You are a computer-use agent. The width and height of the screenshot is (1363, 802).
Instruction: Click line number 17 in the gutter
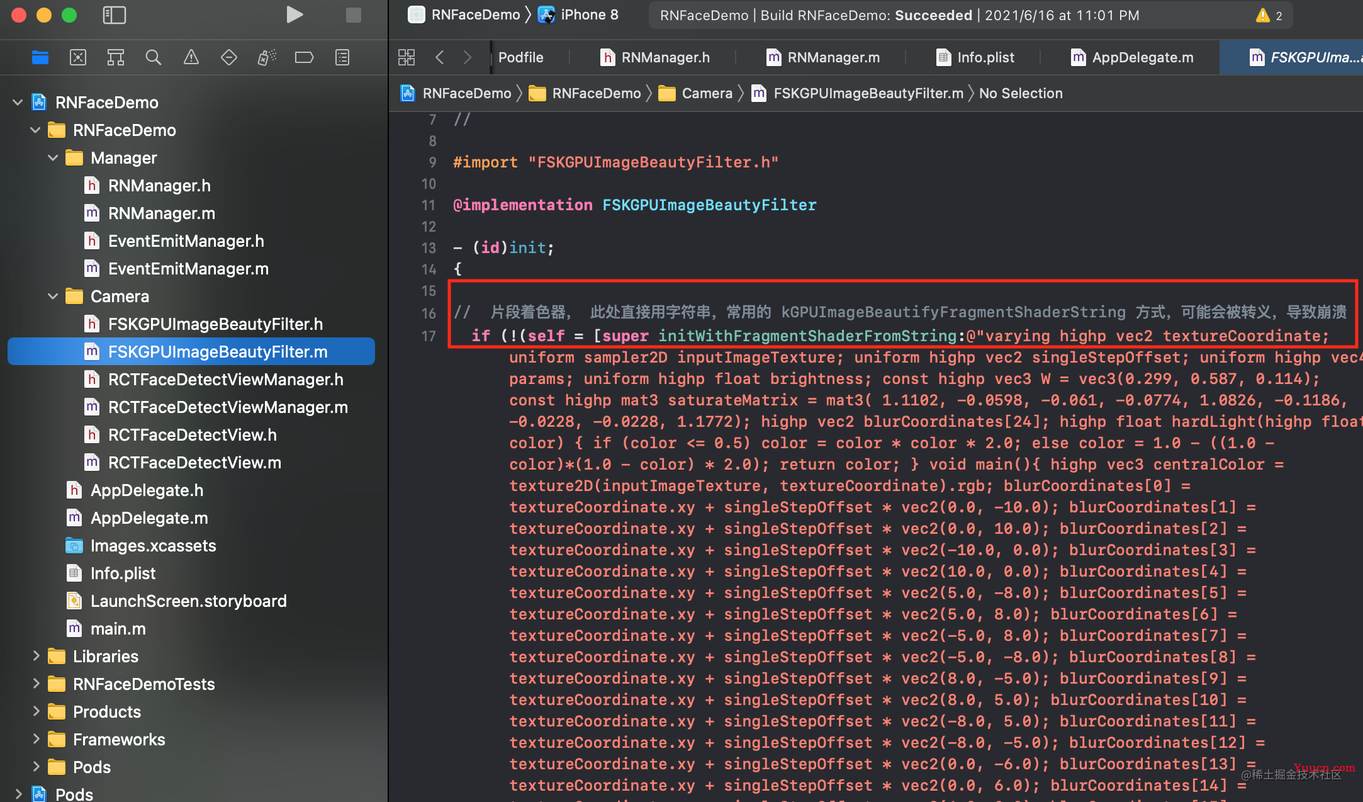coord(429,336)
